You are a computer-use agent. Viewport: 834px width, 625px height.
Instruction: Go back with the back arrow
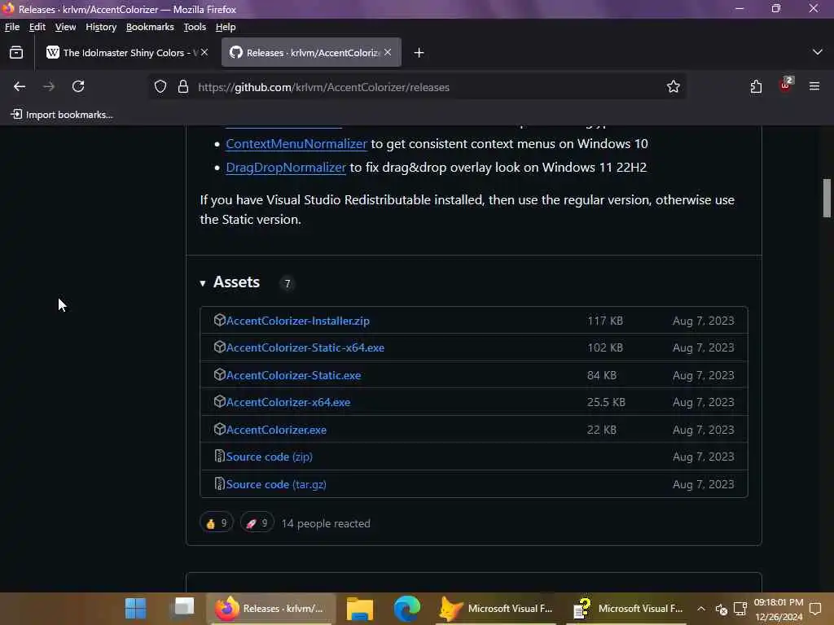(20, 86)
